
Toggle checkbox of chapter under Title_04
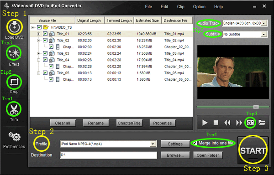(x=51, y=66)
